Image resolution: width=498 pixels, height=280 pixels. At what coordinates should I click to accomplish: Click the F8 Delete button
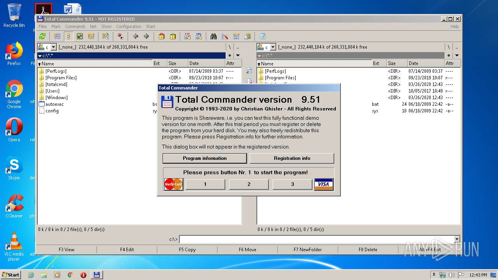(x=368, y=250)
